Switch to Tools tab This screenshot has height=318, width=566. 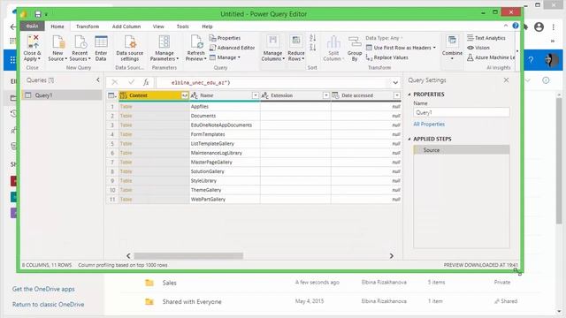coord(183,26)
